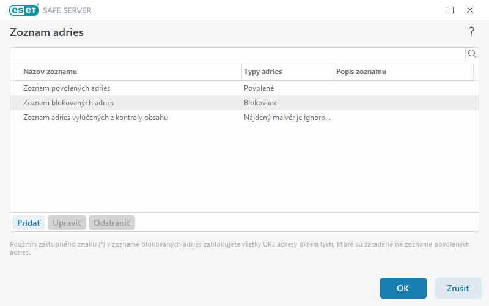Image resolution: width=489 pixels, height=306 pixels.
Task: Focus the search field above the list
Action: [x=237, y=54]
